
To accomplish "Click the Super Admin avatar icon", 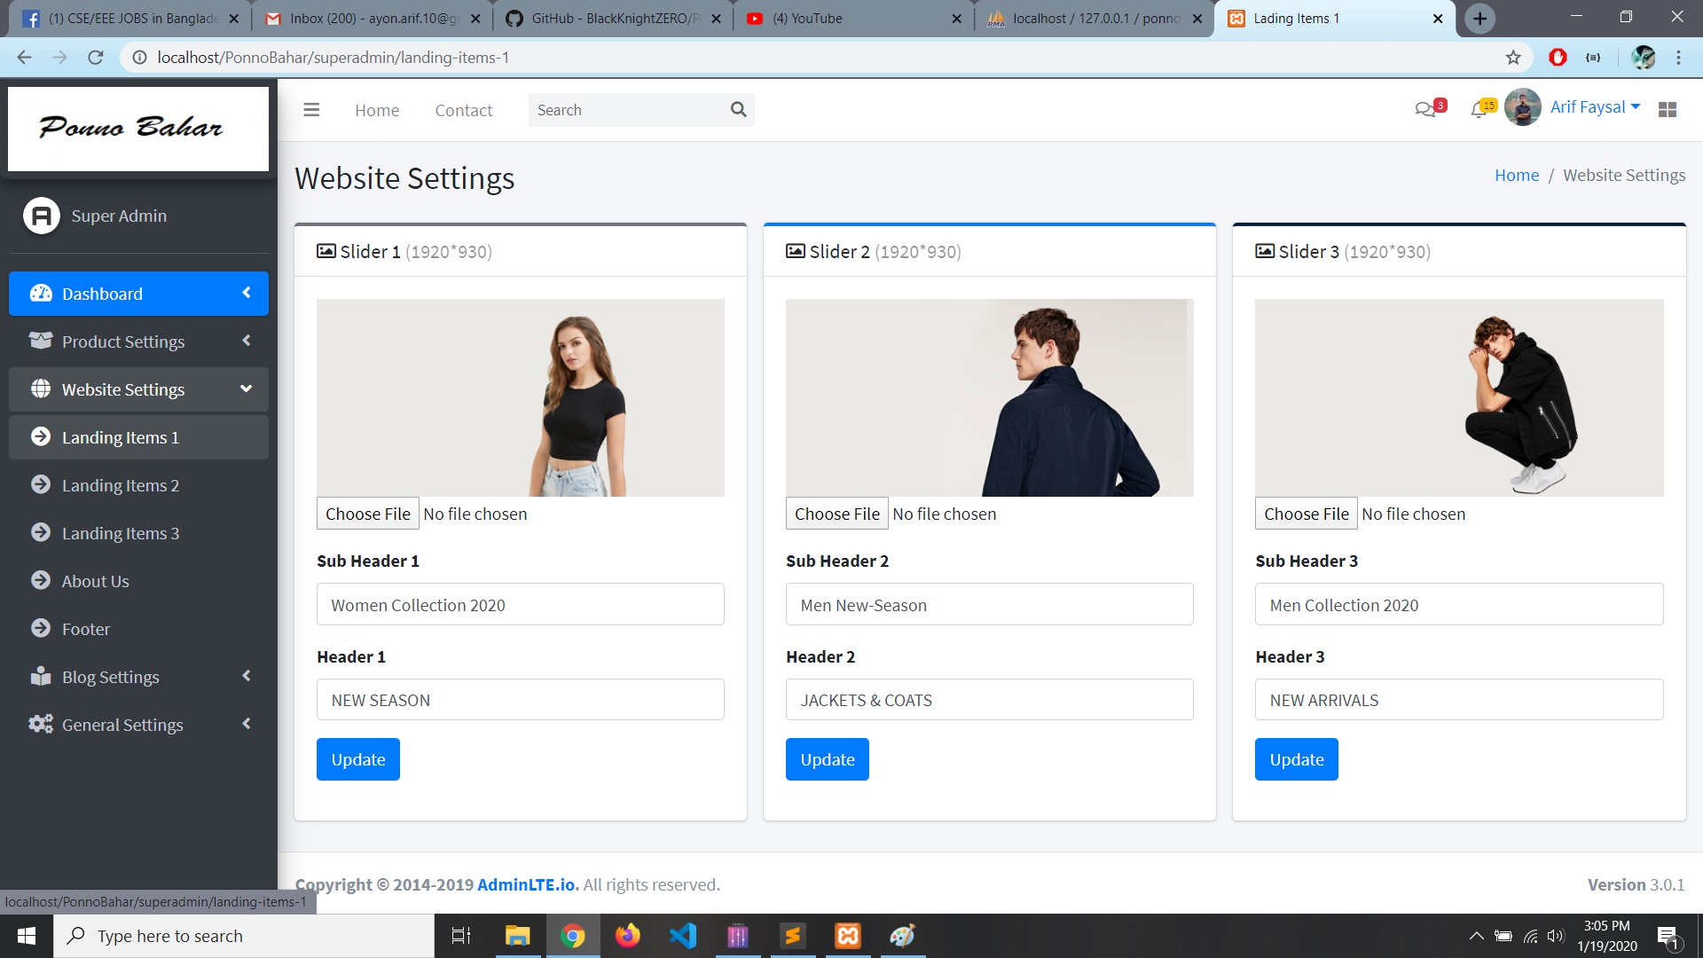I will click(41, 215).
